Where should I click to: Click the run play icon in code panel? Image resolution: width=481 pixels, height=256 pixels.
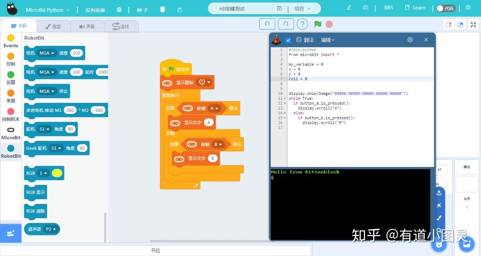(410, 40)
